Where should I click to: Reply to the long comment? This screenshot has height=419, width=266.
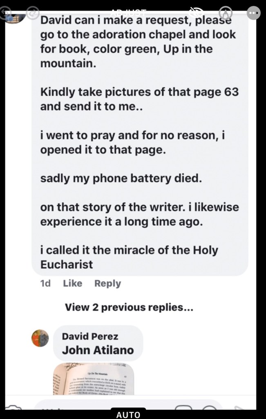point(107,283)
